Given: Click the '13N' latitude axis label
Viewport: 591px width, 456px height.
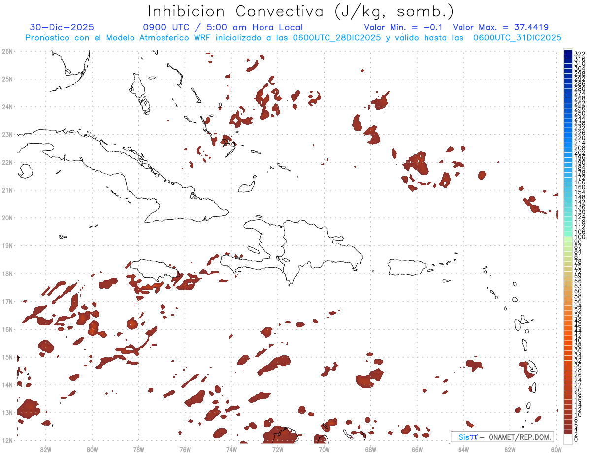Looking at the screenshot, I should coord(7,413).
